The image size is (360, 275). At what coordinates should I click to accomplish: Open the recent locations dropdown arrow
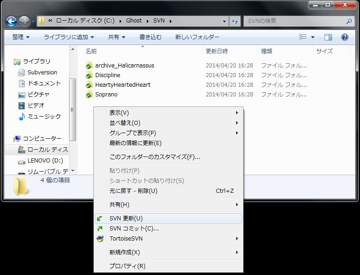(x=33, y=22)
